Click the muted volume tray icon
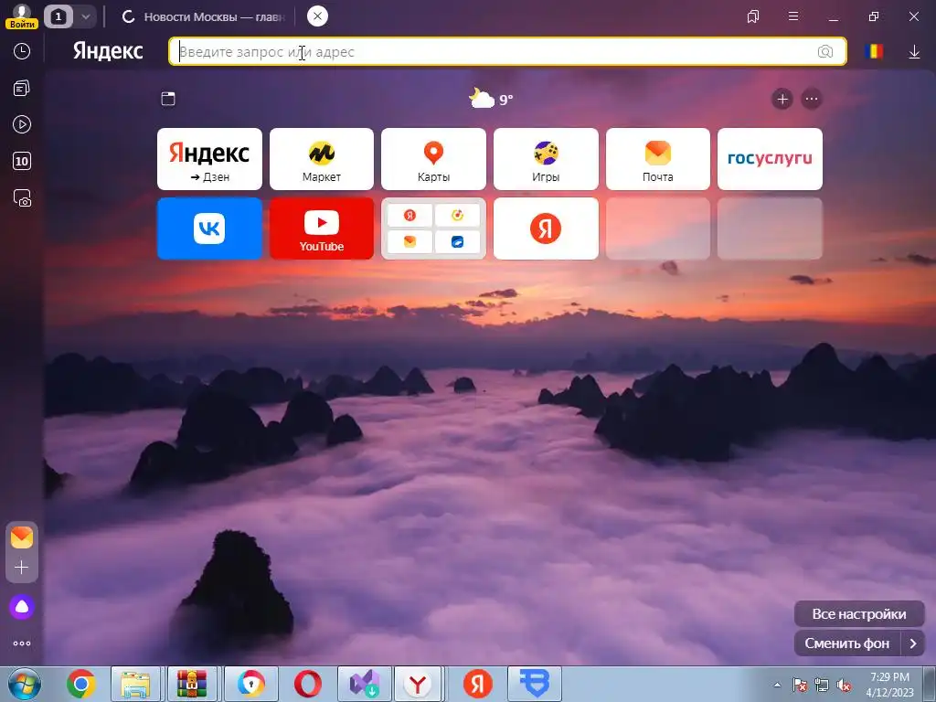Viewport: 936px width, 702px height. click(844, 685)
